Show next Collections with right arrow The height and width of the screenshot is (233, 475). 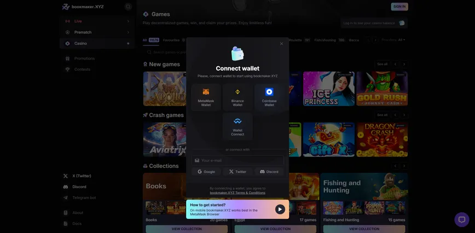click(x=404, y=166)
